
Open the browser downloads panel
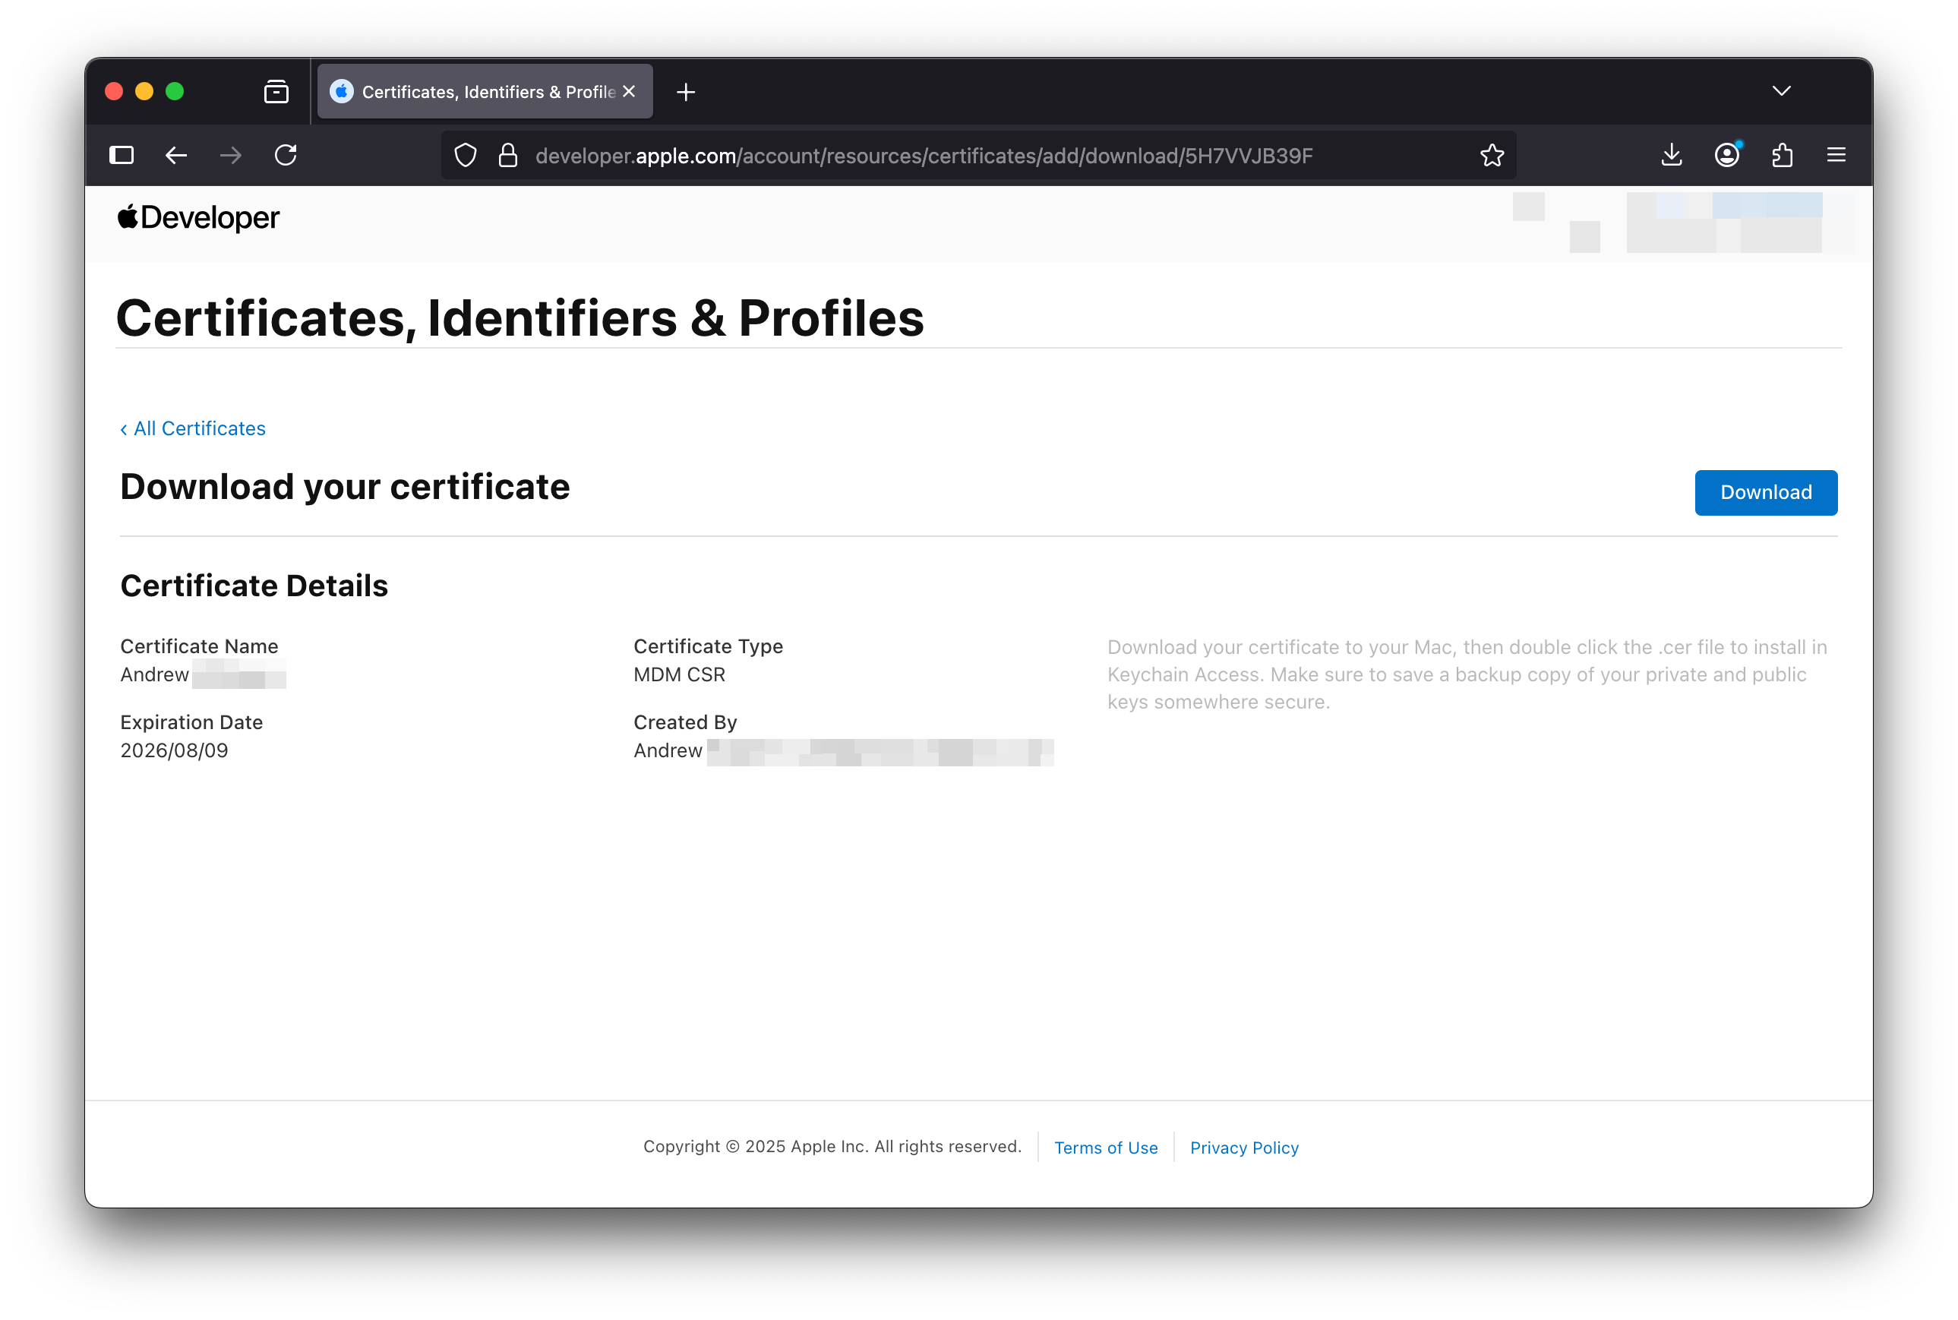coord(1672,155)
